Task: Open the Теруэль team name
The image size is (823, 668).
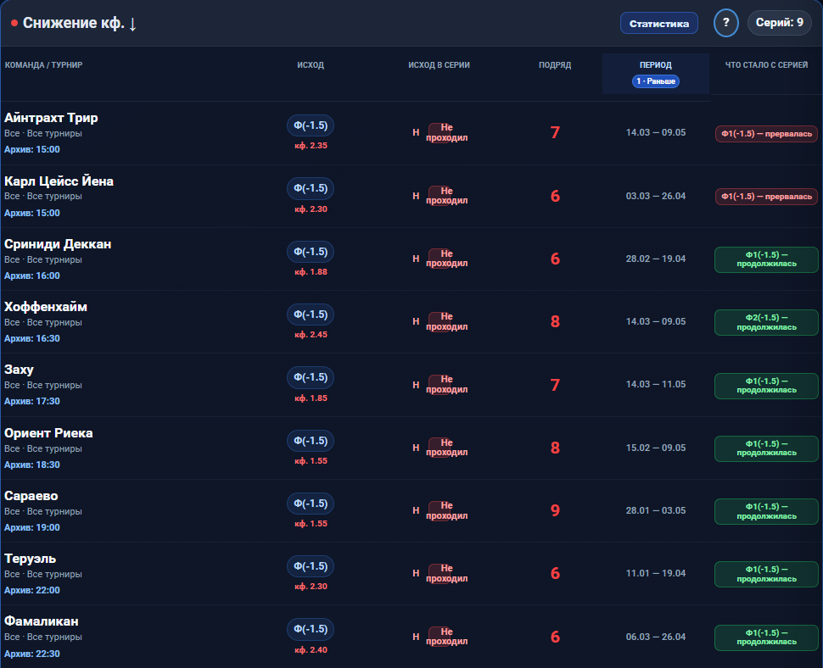Action: pos(30,559)
